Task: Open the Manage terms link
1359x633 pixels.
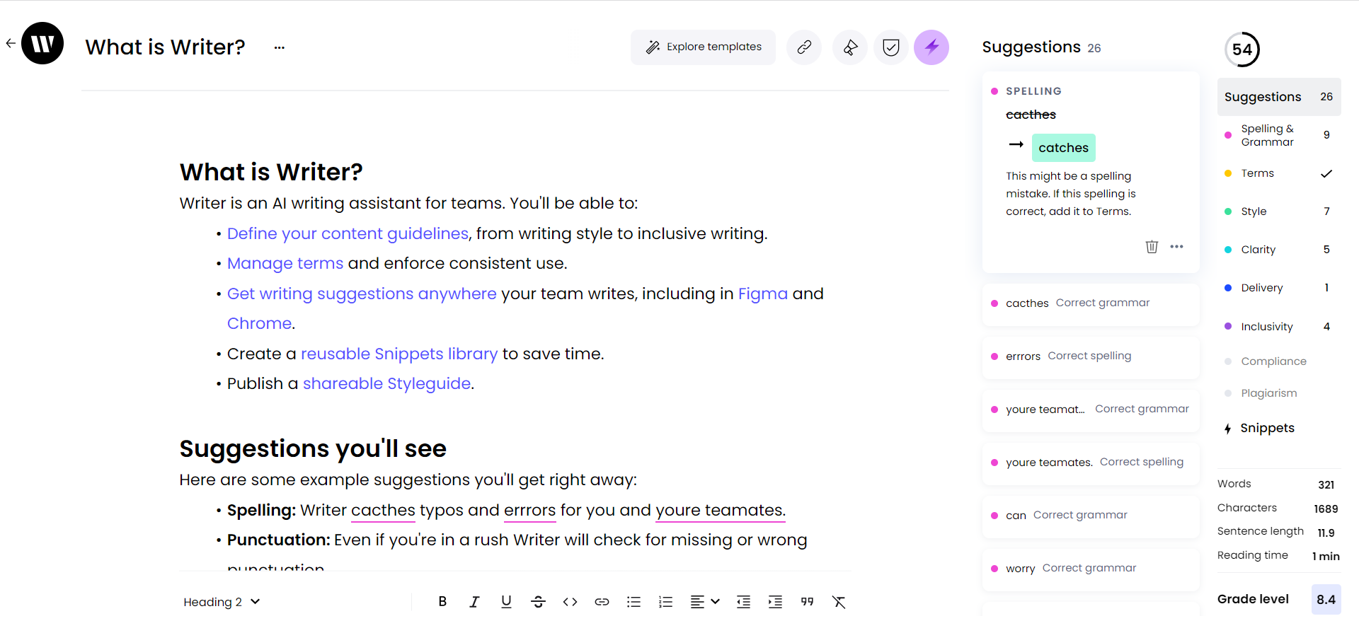Action: click(285, 264)
